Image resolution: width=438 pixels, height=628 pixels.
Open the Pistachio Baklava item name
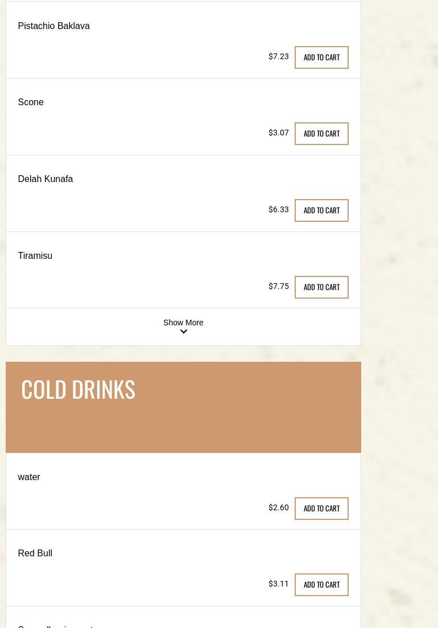coord(53,26)
